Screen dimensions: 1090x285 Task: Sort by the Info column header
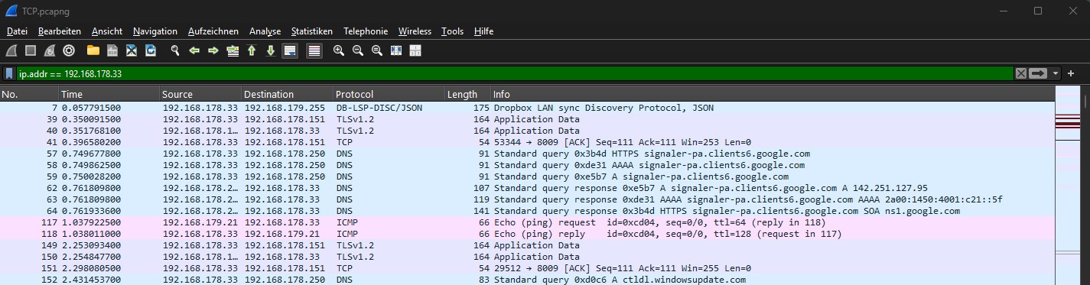coord(773,95)
